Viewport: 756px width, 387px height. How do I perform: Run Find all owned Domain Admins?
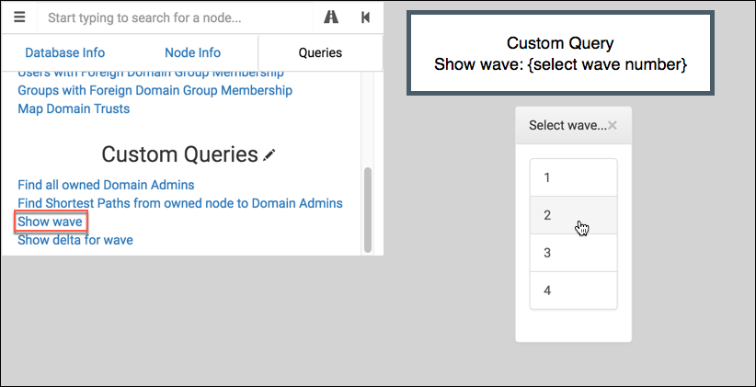click(106, 185)
